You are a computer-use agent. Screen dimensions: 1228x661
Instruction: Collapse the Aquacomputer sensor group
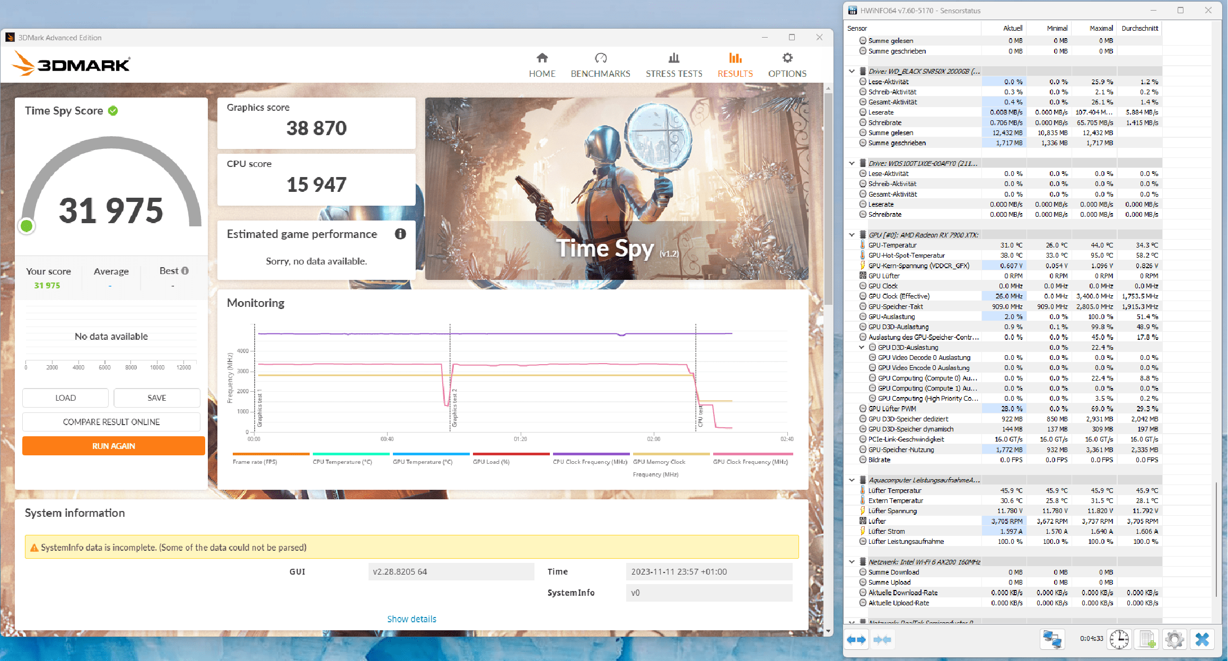point(852,480)
